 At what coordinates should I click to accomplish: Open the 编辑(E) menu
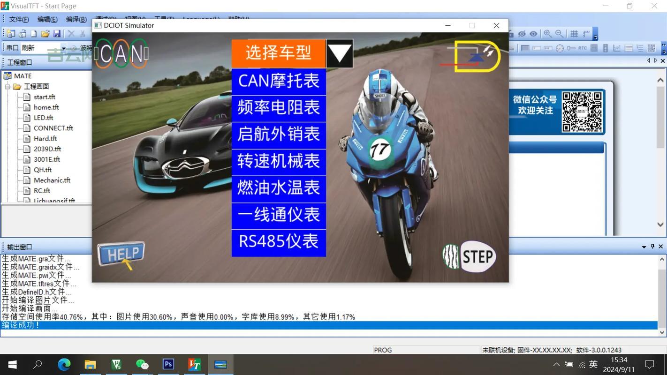coord(47,19)
